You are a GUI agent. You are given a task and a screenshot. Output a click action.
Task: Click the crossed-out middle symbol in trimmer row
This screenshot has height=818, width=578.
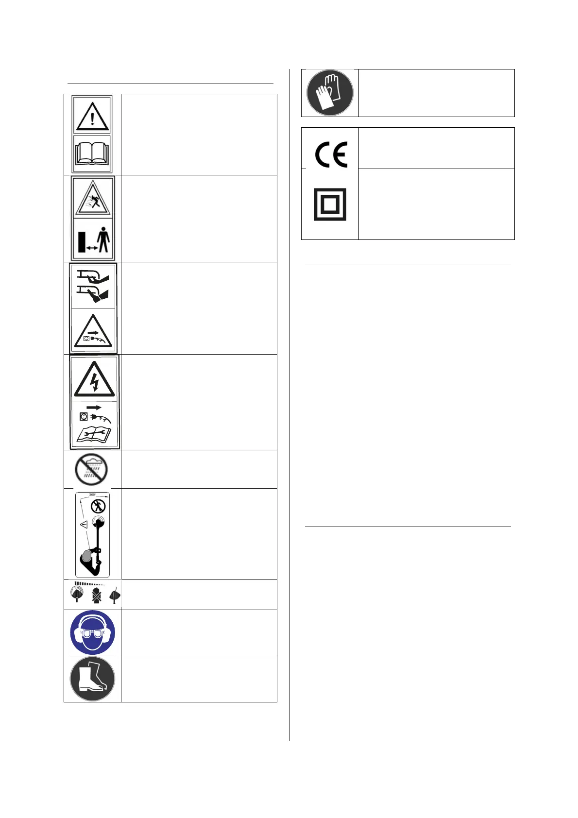96,595
